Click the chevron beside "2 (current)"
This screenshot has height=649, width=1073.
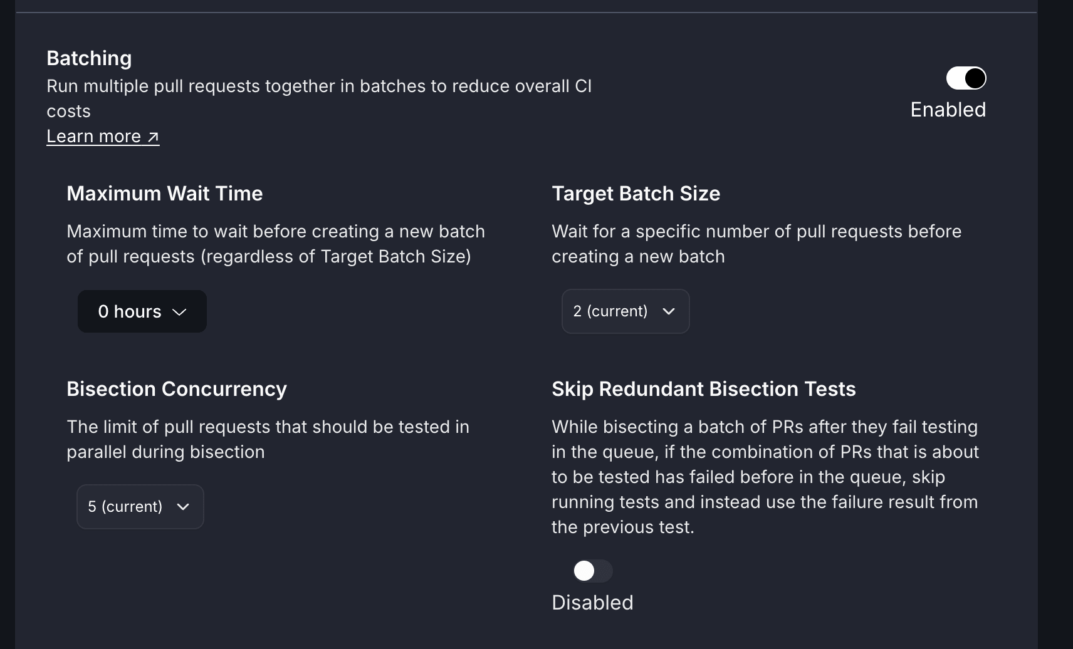click(669, 311)
